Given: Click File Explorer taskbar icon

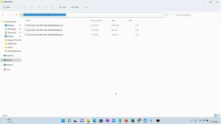Looking at the screenshot, I should click(88, 121).
